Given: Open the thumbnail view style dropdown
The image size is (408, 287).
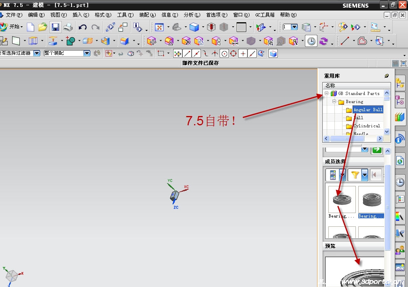Looking at the screenshot, I should 342,175.
